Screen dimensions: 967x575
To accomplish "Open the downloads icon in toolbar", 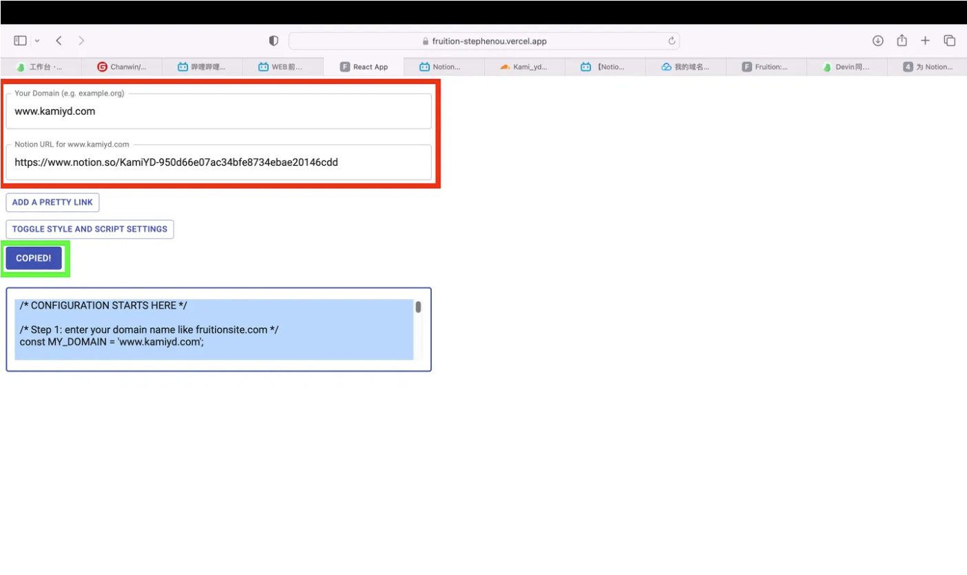I will click(877, 41).
